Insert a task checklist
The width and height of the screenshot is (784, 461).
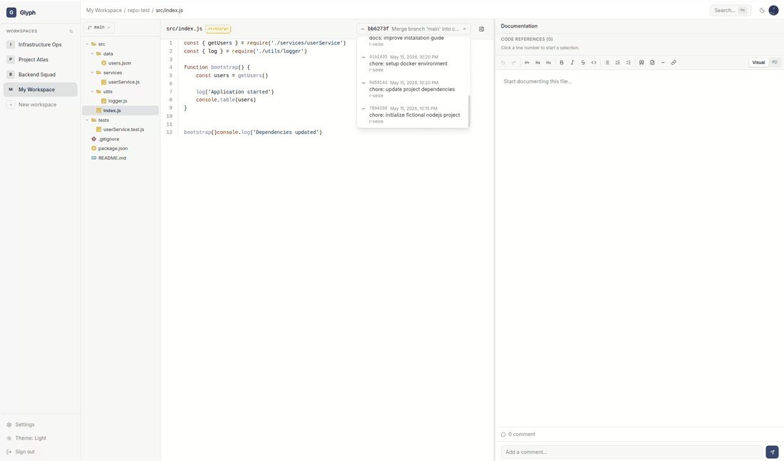click(x=629, y=63)
